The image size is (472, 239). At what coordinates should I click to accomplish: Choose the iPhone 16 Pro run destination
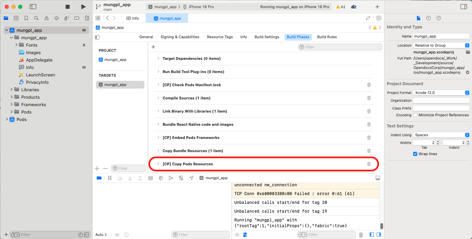[201, 7]
